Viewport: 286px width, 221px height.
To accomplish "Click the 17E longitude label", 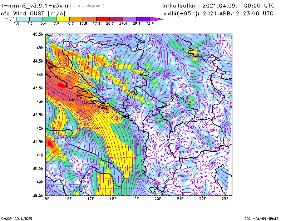I will (91, 199).
